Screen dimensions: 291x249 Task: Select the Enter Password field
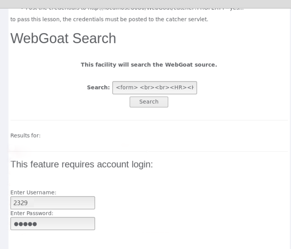coord(53,224)
